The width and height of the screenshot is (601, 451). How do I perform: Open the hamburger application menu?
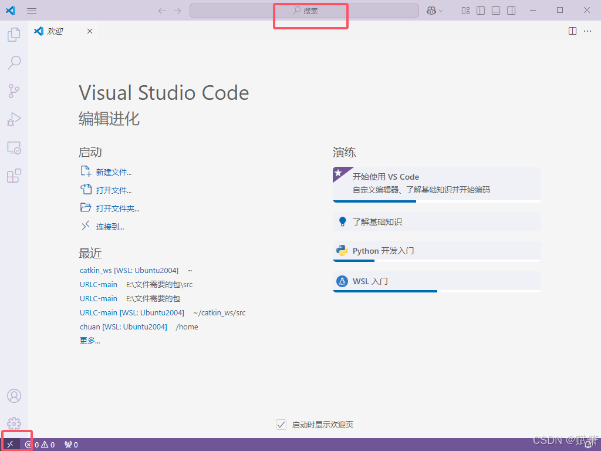click(x=32, y=11)
